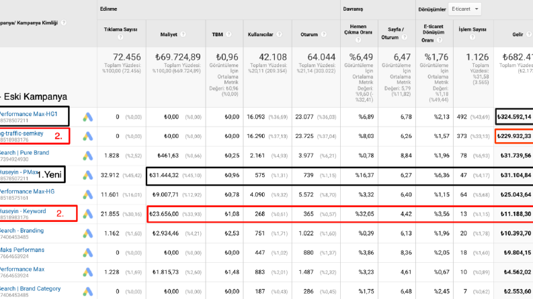
Task: Open the Maks Performans campaign link
Action: point(22,249)
